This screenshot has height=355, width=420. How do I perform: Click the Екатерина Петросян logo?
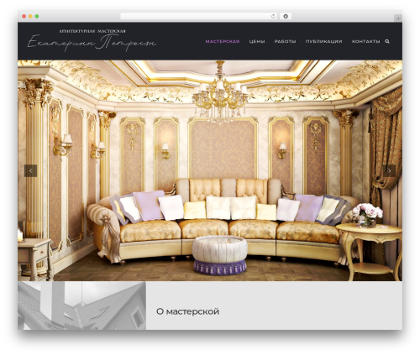click(92, 40)
